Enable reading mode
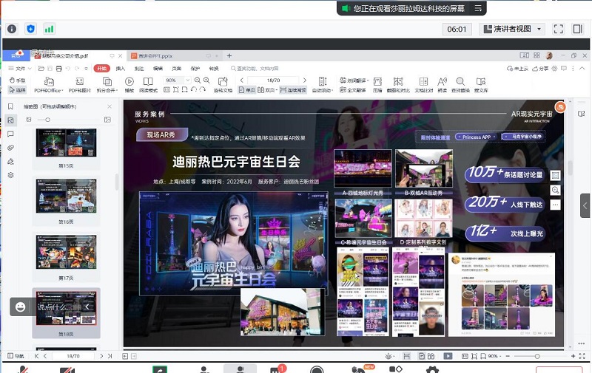Viewport: 592px width, 373px height. (x=148, y=85)
